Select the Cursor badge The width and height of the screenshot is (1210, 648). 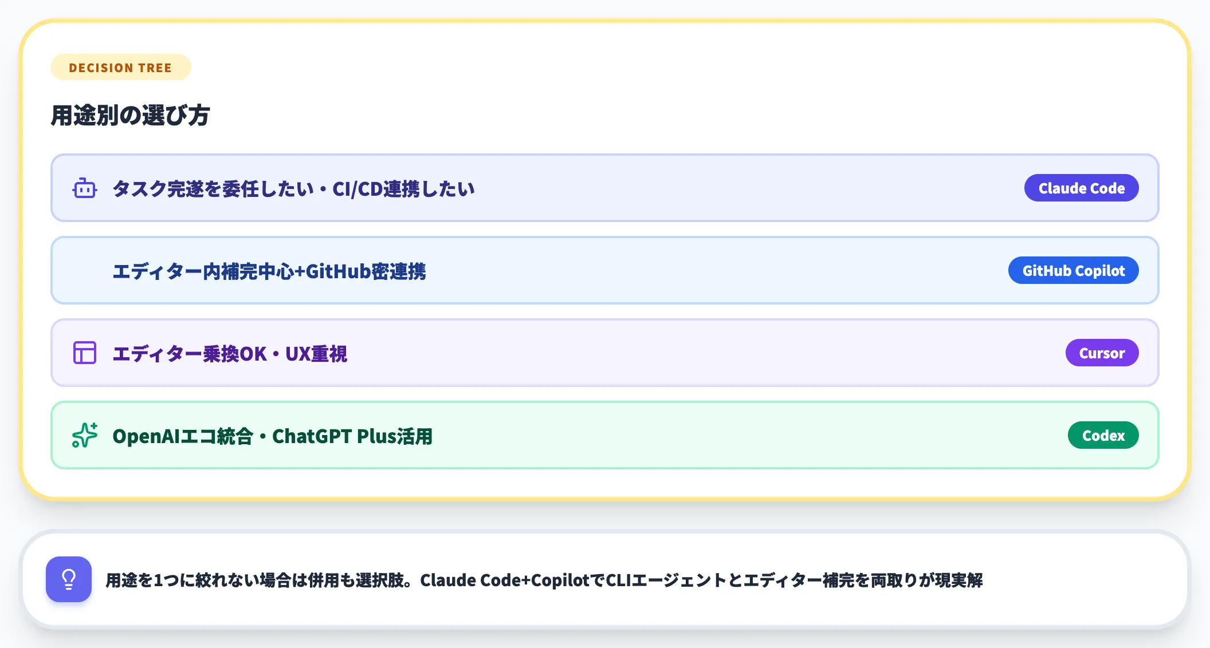tap(1102, 353)
